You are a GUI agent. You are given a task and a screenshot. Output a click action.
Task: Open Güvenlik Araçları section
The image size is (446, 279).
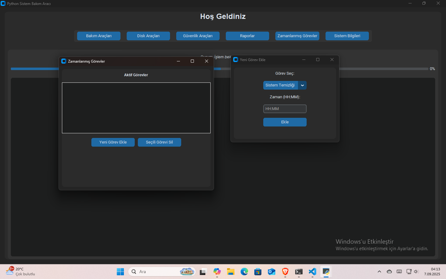[198, 36]
